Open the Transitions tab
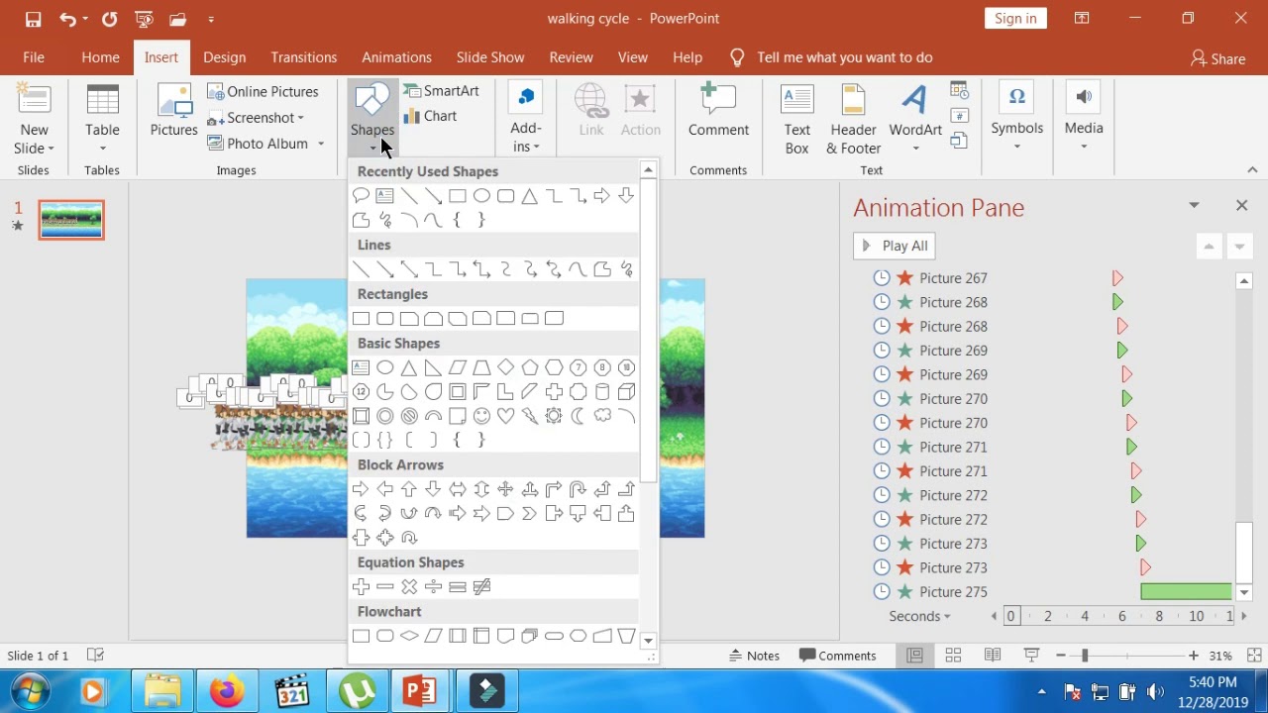1268x713 pixels. coord(304,57)
